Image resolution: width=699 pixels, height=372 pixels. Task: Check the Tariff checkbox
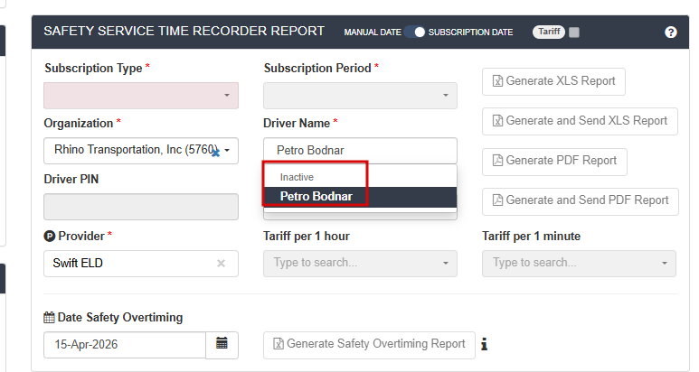(575, 33)
